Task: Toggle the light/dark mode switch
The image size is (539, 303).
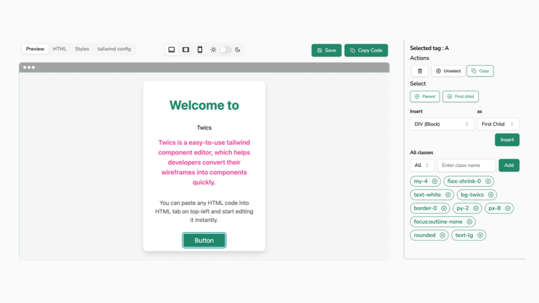Action: (x=225, y=49)
